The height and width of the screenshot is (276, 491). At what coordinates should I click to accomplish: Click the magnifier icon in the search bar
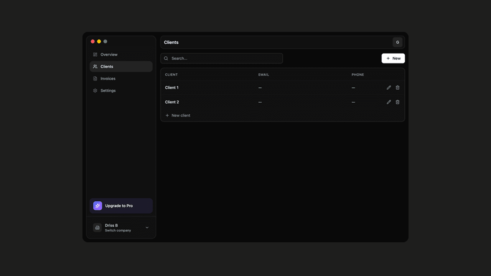point(166,59)
